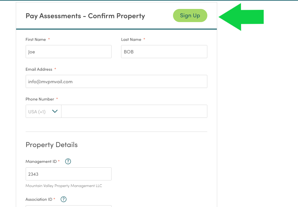Open the Management ID help icon
Screen dimensions: 298x207
pyautogui.click(x=68, y=161)
